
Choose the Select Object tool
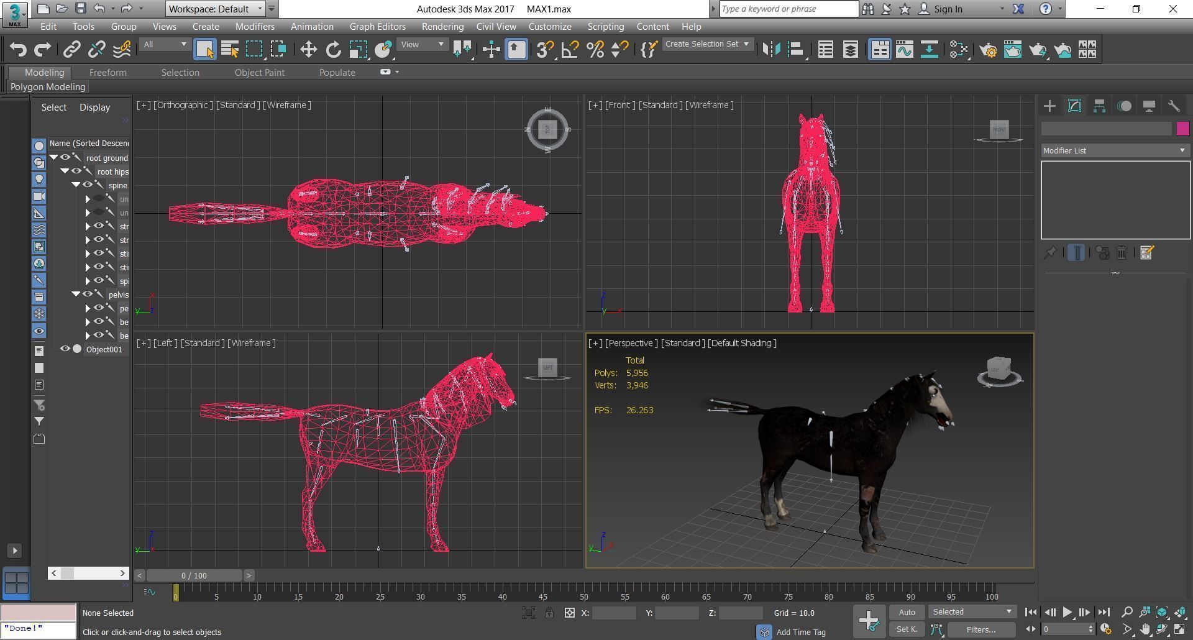[205, 50]
